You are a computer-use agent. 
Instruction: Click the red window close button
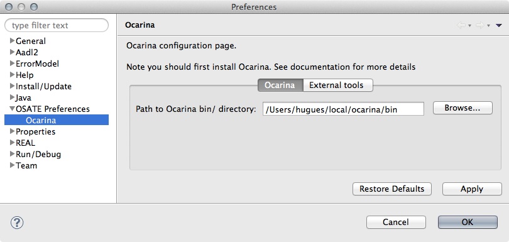pyautogui.click(x=9, y=7)
